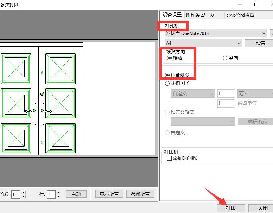Viewport: 273px width, 213px height.
Task: Increase 行 value with up arrow
Action: pos(59,193)
